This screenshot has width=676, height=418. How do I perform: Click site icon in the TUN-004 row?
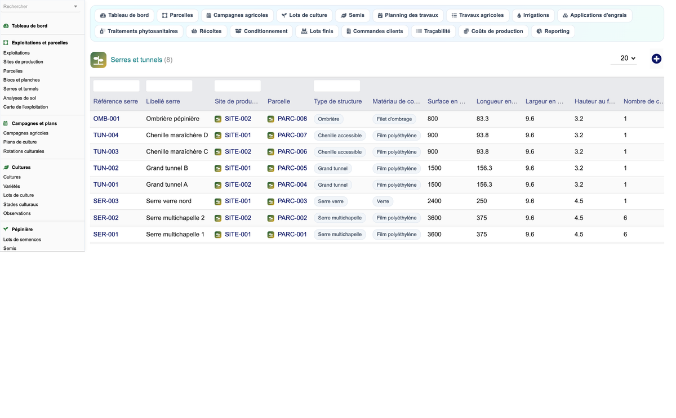218,136
